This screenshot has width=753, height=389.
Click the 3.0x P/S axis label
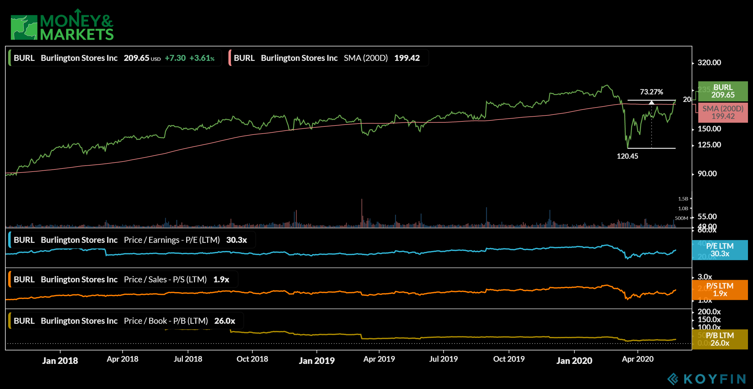click(x=705, y=277)
